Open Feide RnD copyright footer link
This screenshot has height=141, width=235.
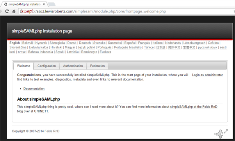pos(52,131)
